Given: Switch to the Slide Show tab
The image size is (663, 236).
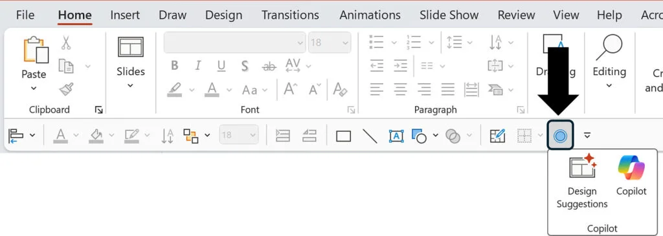Looking at the screenshot, I should [x=449, y=16].
